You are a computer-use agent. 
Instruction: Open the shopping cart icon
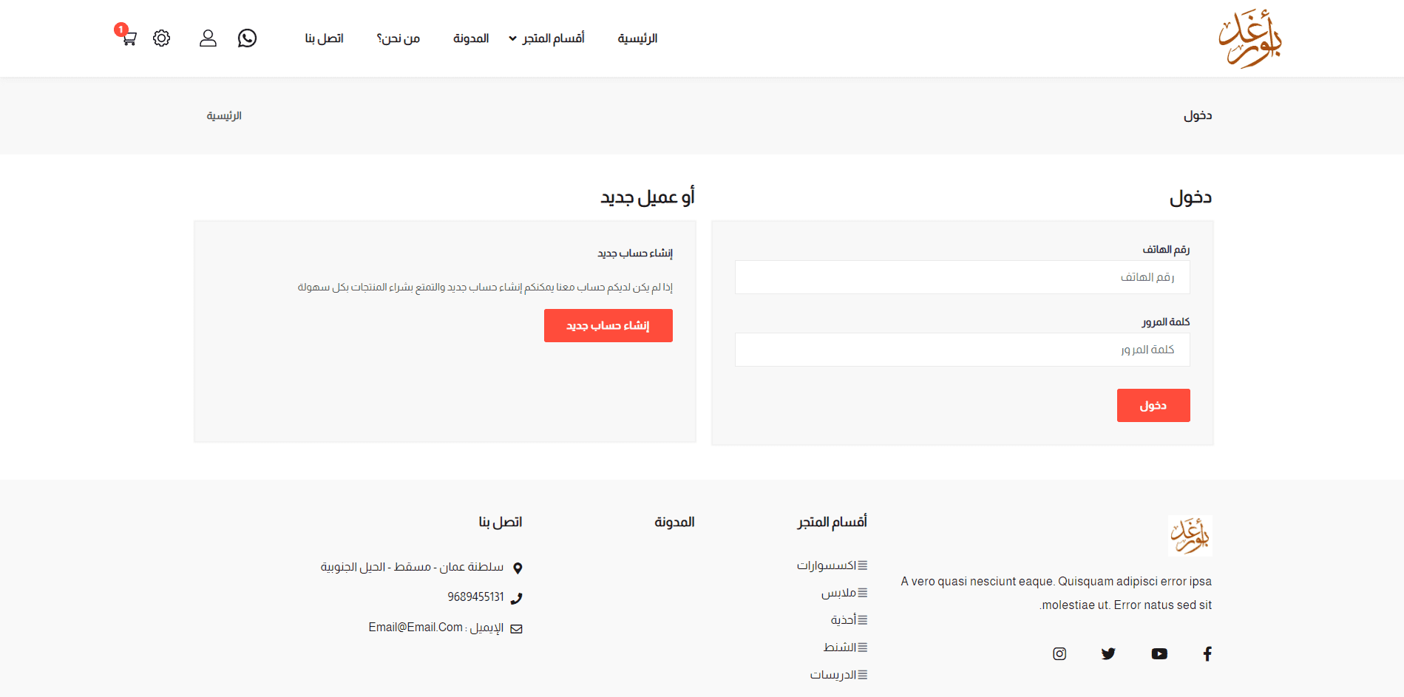129,38
